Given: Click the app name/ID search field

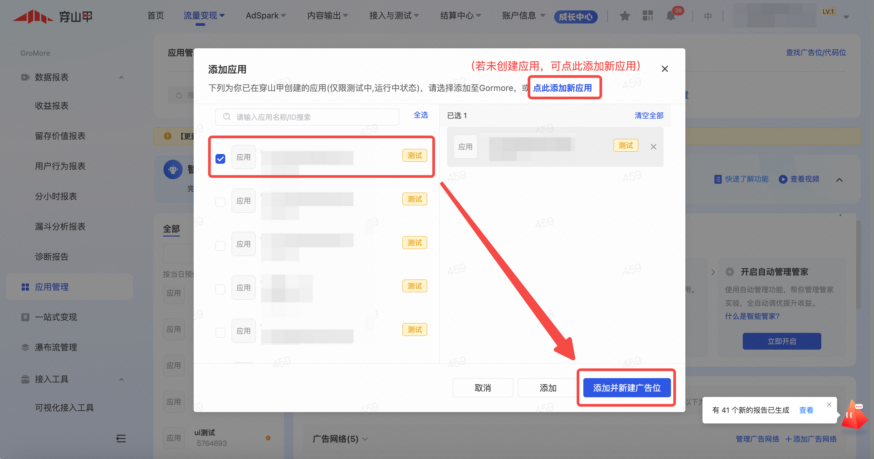Looking at the screenshot, I should tap(307, 117).
